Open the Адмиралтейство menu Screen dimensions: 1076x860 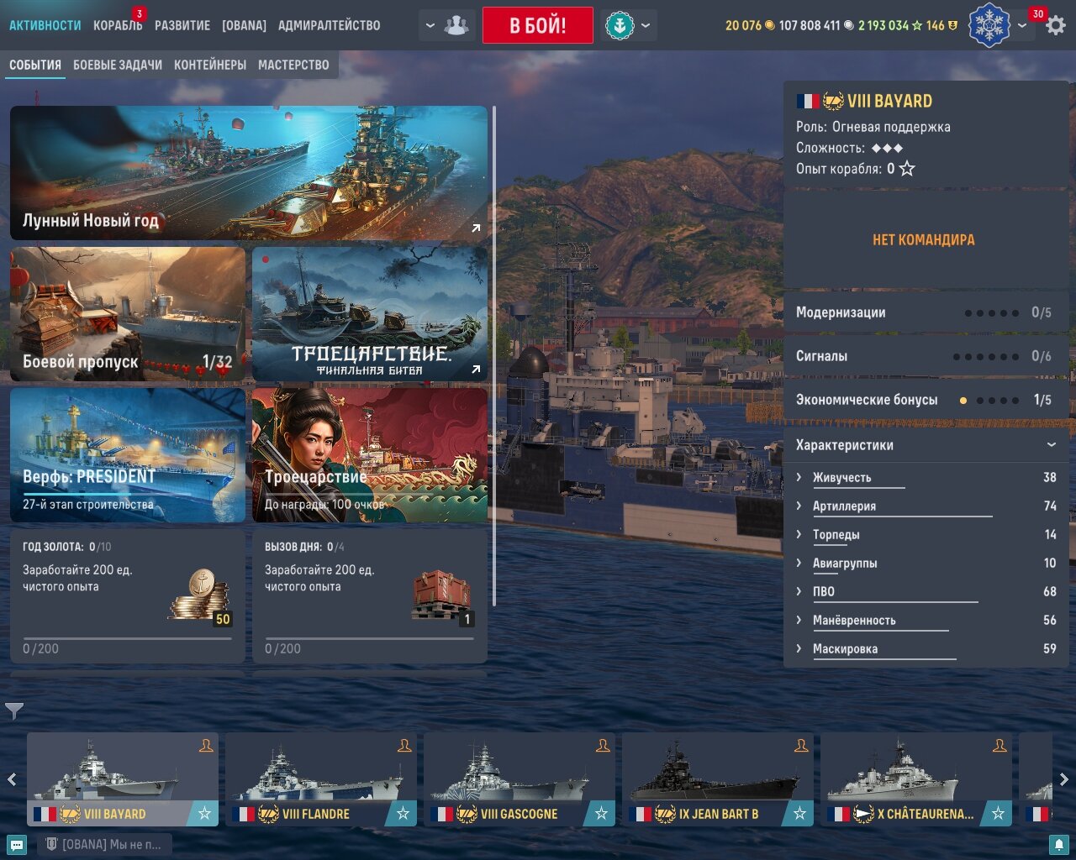pos(329,25)
